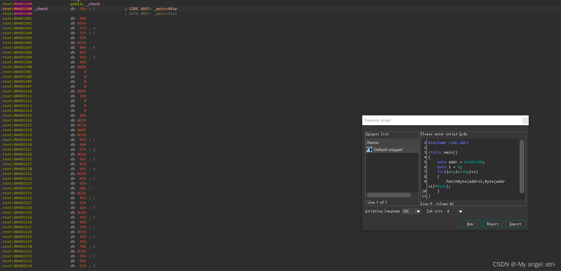Click the byte value 52h

click(83, 266)
